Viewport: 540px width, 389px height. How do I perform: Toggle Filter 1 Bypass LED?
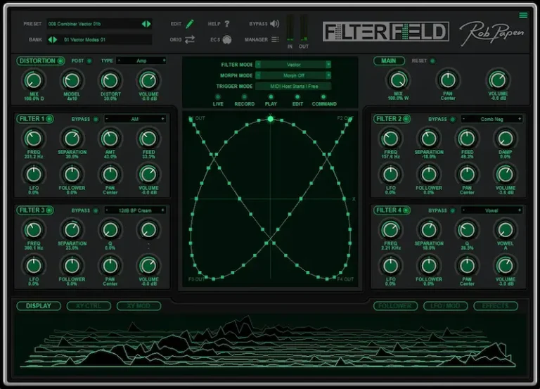click(x=96, y=119)
